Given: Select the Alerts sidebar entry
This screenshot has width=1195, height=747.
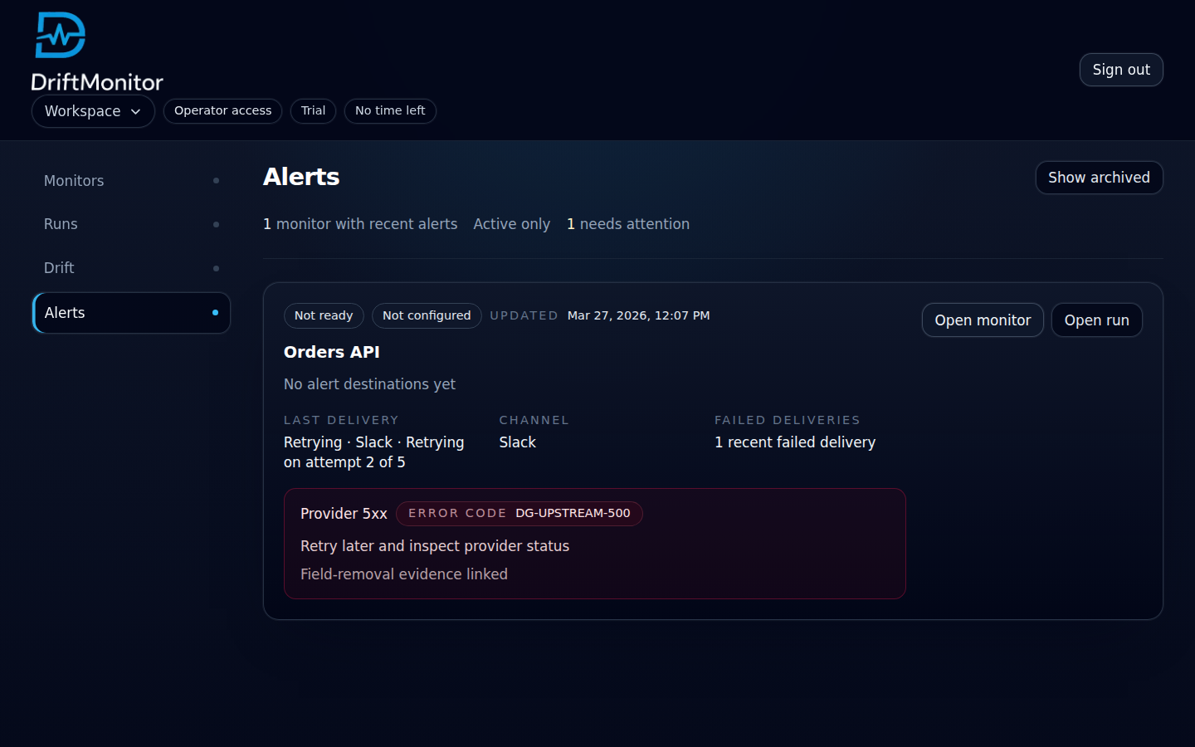Looking at the screenshot, I should (x=65, y=313).
